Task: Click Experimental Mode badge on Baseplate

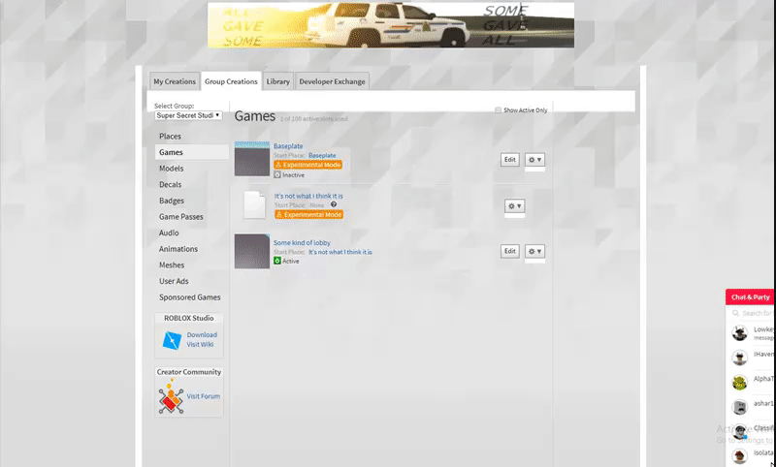Action: pos(307,165)
